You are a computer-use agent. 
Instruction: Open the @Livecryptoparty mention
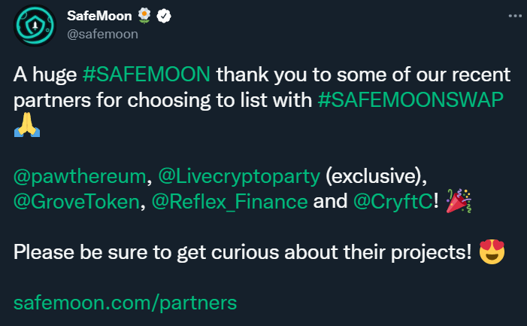coord(239,176)
